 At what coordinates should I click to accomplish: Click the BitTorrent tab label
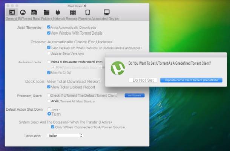tap(25, 18)
